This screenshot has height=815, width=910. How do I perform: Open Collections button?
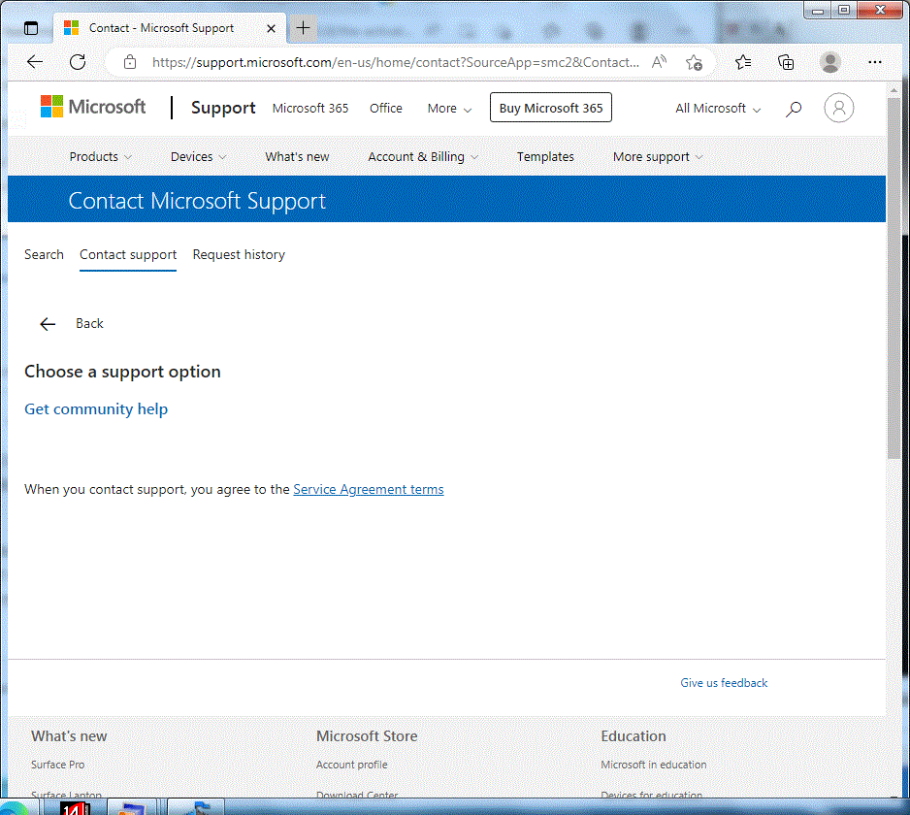point(786,62)
